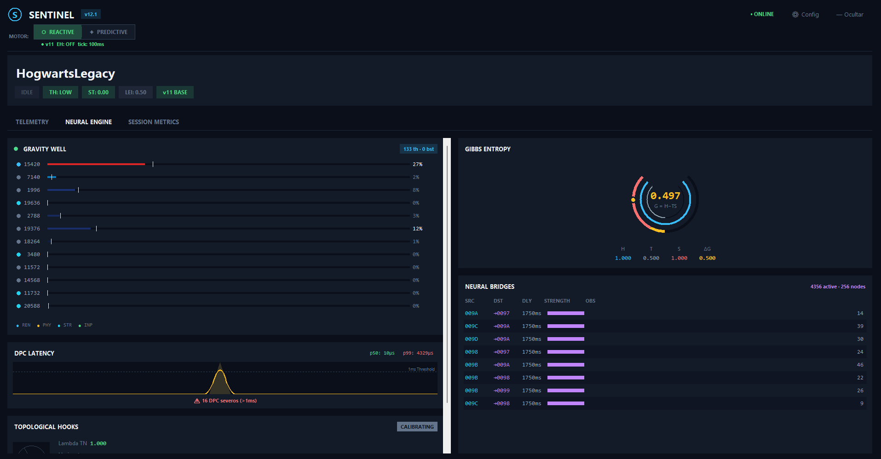881x459 pixels.
Task: Click the 'v11 EH: OFF tick: 100ms' status line
Action: click(x=73, y=44)
